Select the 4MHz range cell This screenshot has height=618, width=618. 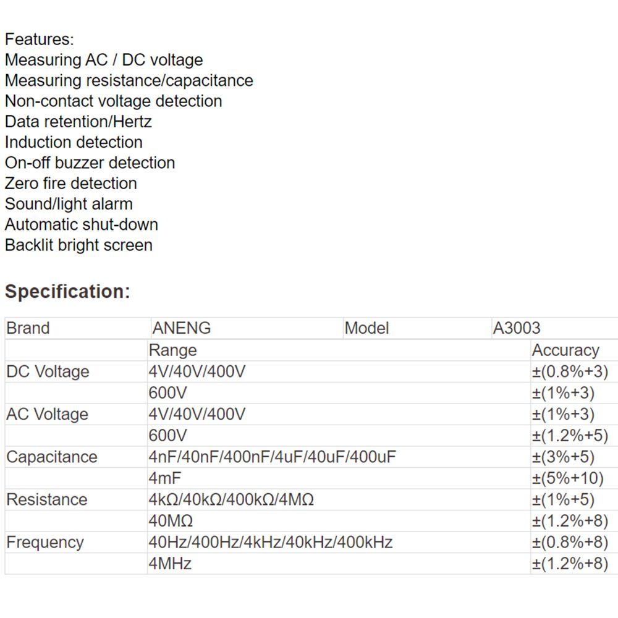pos(170,564)
